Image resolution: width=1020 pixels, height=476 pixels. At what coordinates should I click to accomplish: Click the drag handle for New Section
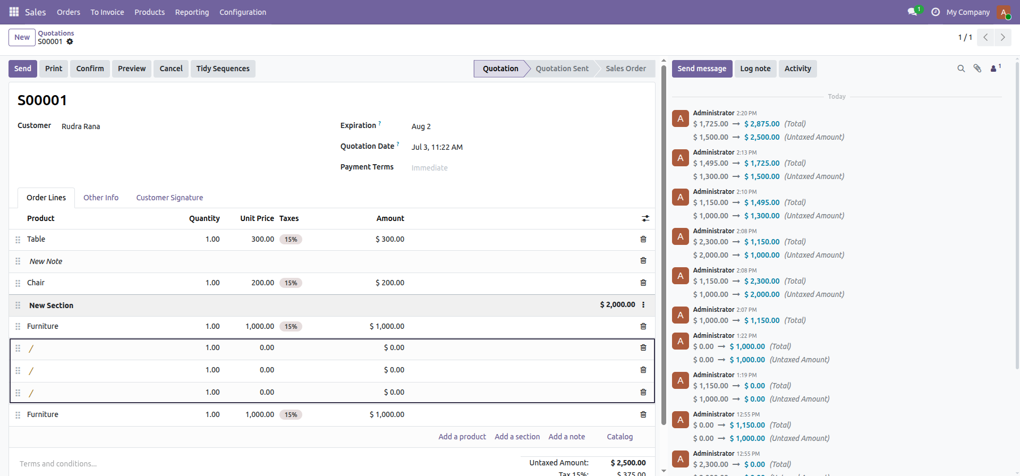(18, 305)
